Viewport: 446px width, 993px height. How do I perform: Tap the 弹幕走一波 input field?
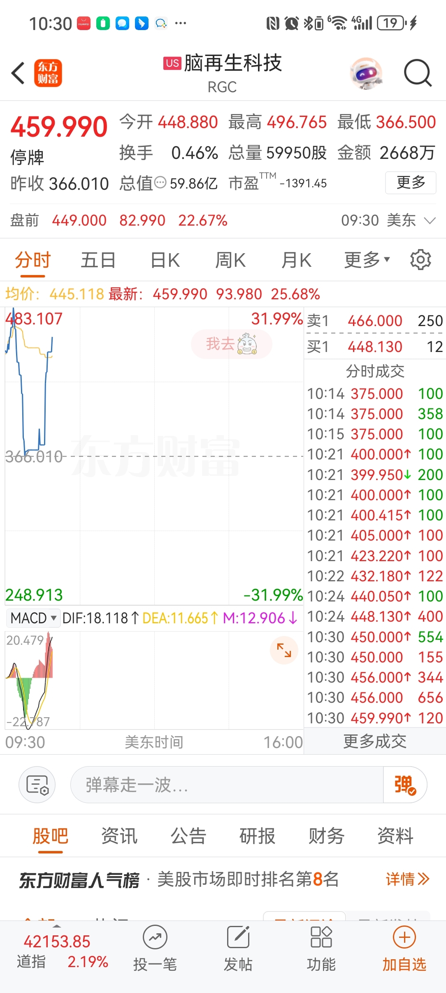pyautogui.click(x=227, y=785)
